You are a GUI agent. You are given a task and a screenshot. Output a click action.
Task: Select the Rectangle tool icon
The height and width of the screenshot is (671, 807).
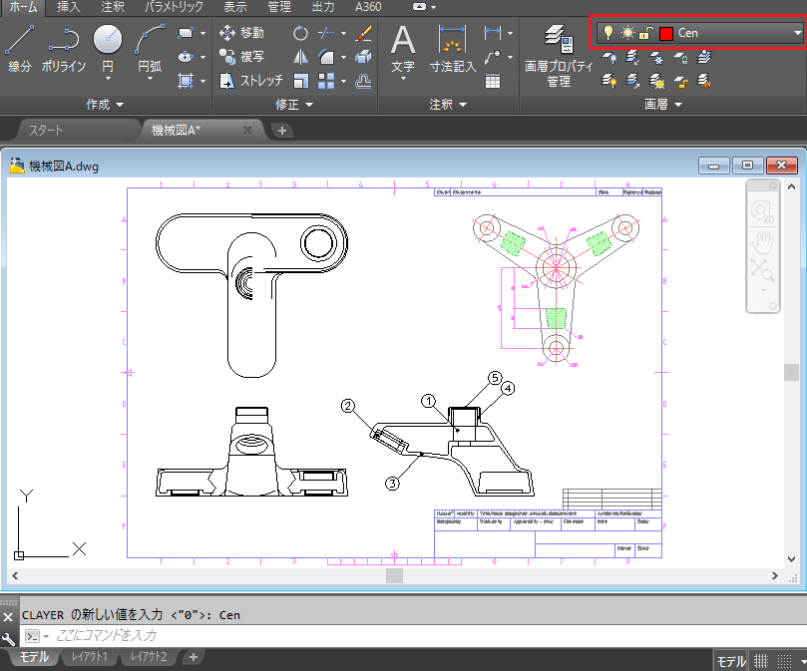[x=186, y=34]
